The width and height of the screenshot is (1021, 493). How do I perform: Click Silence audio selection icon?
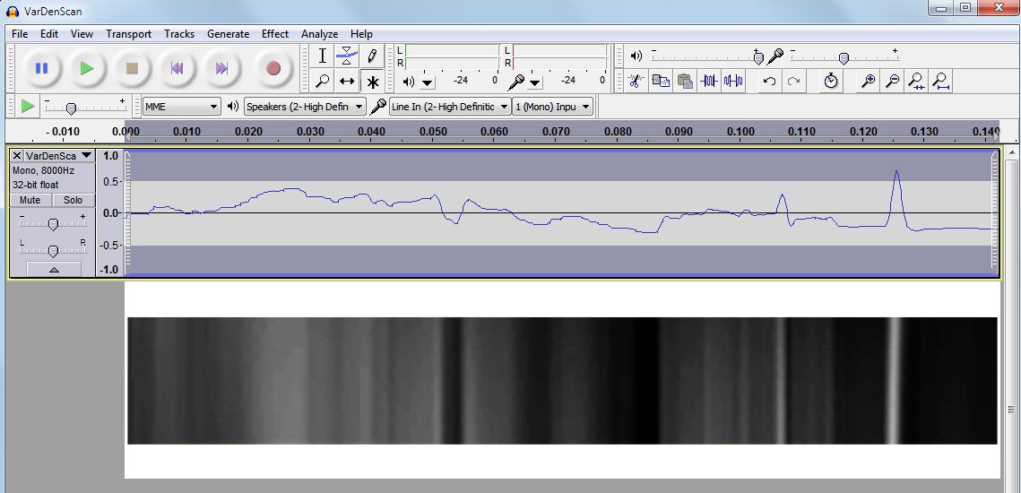[x=734, y=81]
